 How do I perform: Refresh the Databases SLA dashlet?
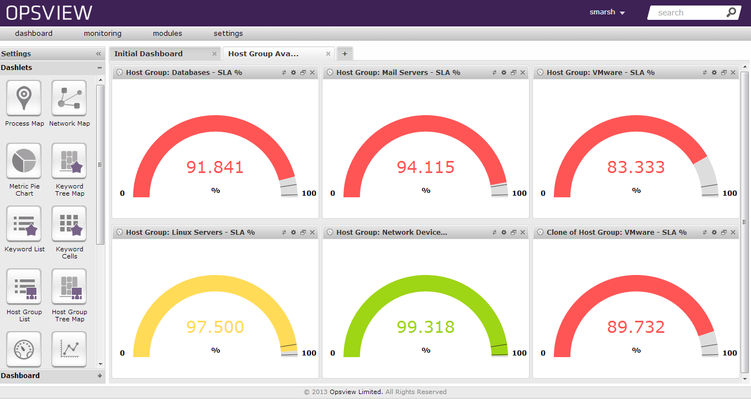pyautogui.click(x=284, y=72)
